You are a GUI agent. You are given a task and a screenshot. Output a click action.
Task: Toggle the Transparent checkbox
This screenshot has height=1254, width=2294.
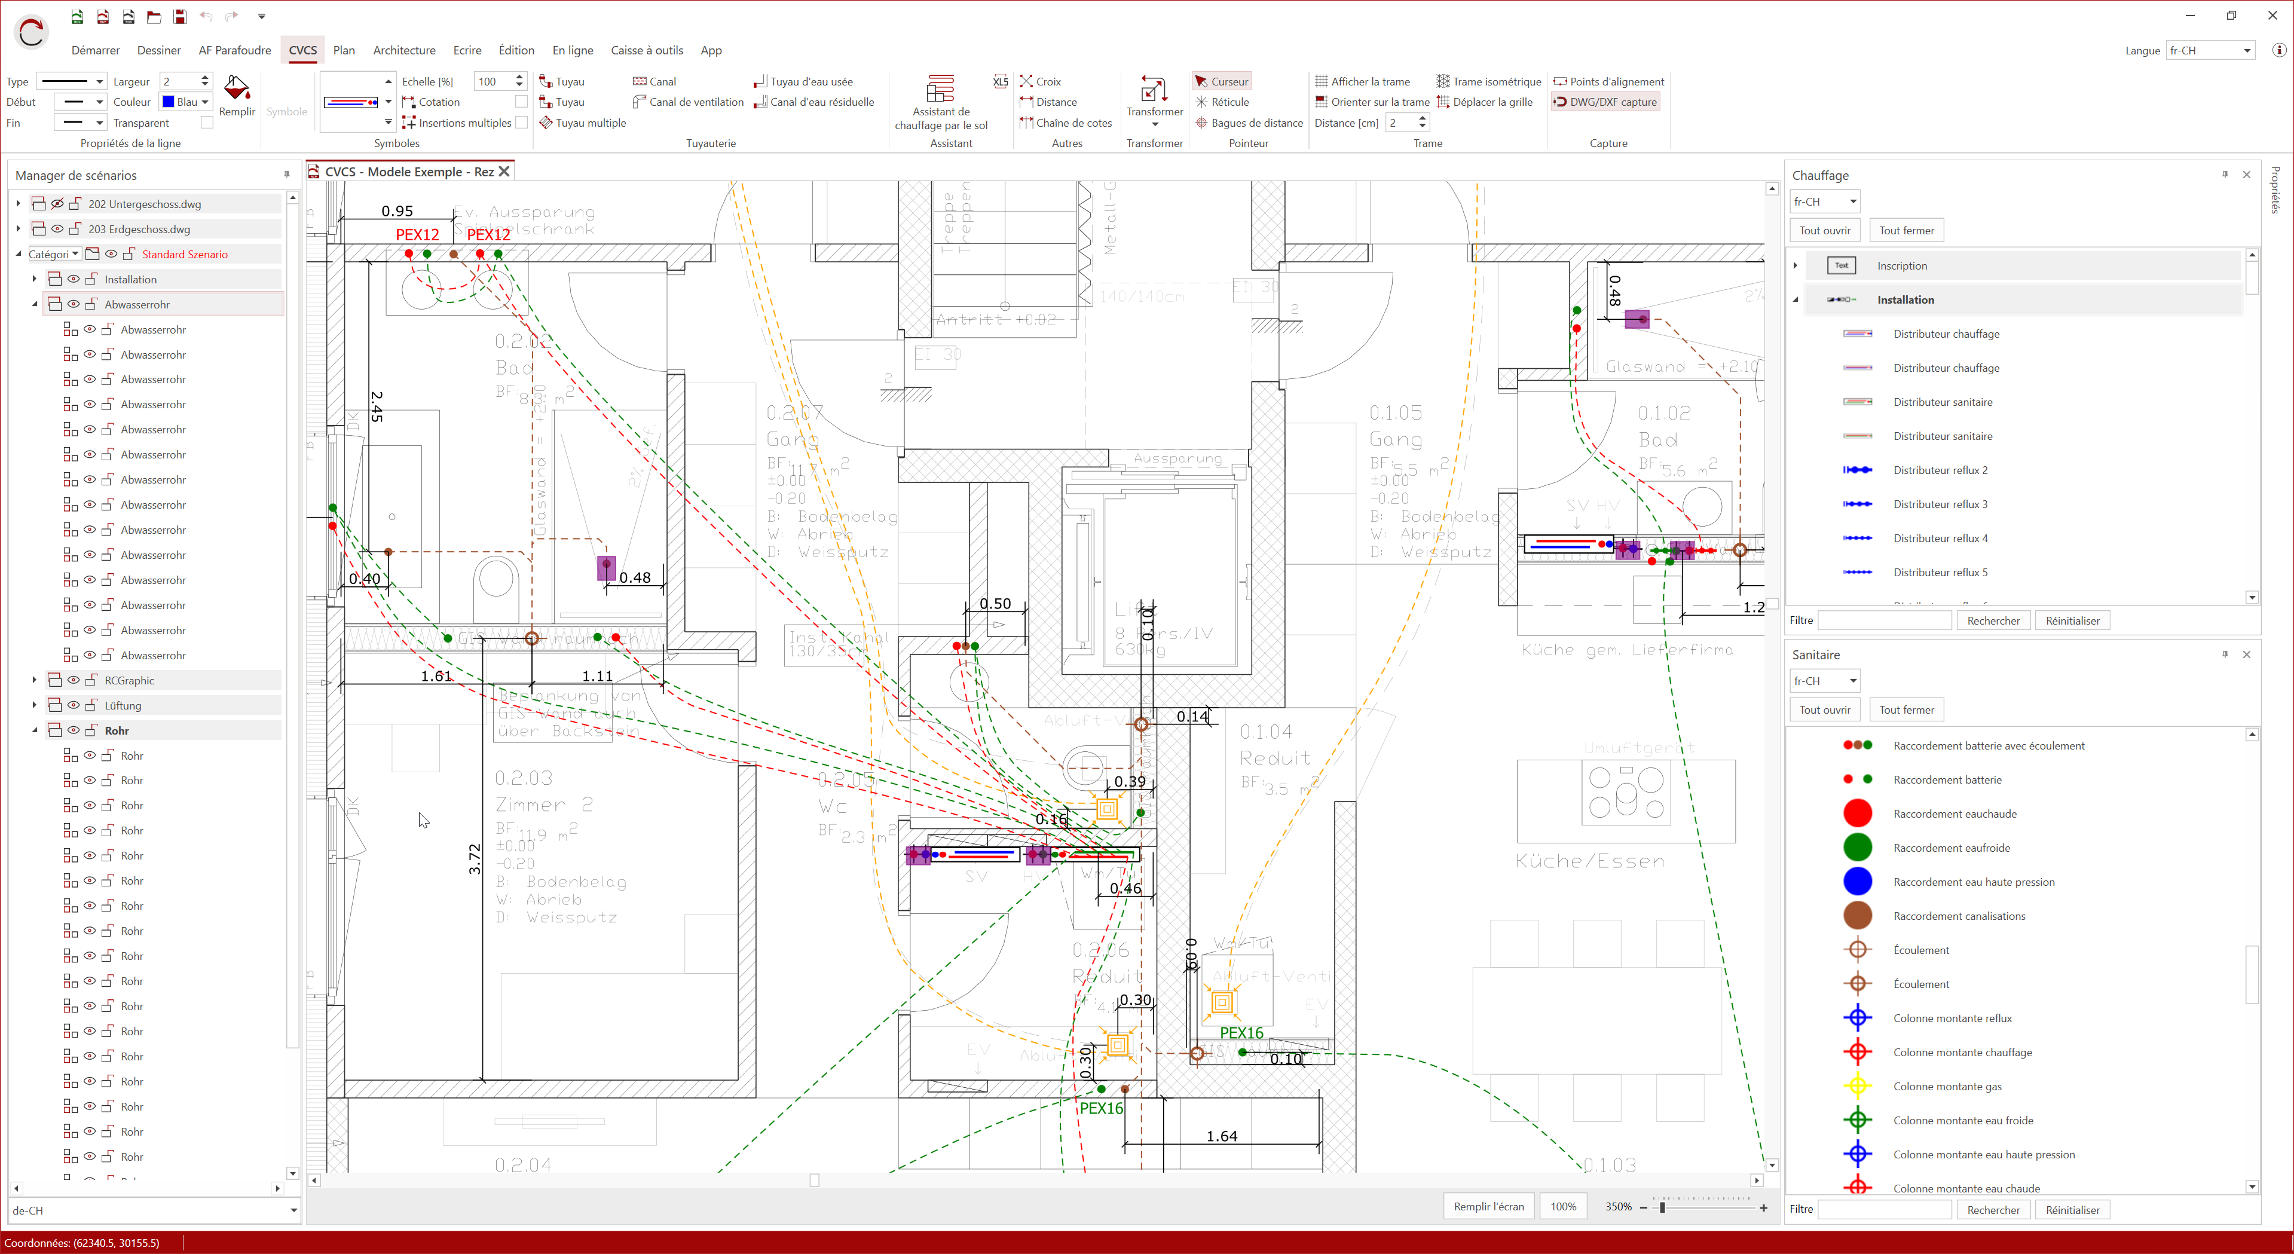click(207, 123)
